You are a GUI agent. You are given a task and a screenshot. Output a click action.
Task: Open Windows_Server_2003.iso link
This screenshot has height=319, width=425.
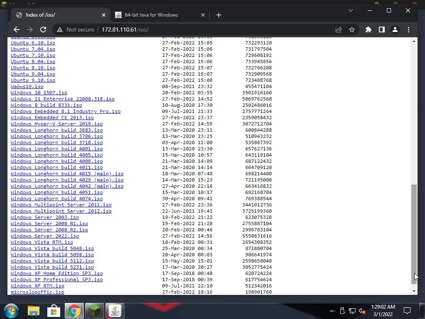pyautogui.click(x=45, y=218)
